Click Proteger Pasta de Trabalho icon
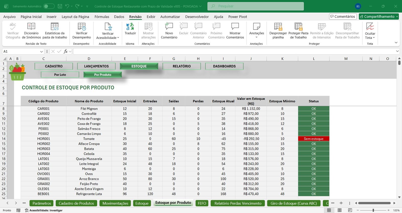The width and height of the screenshot is (402, 213). 298,26
